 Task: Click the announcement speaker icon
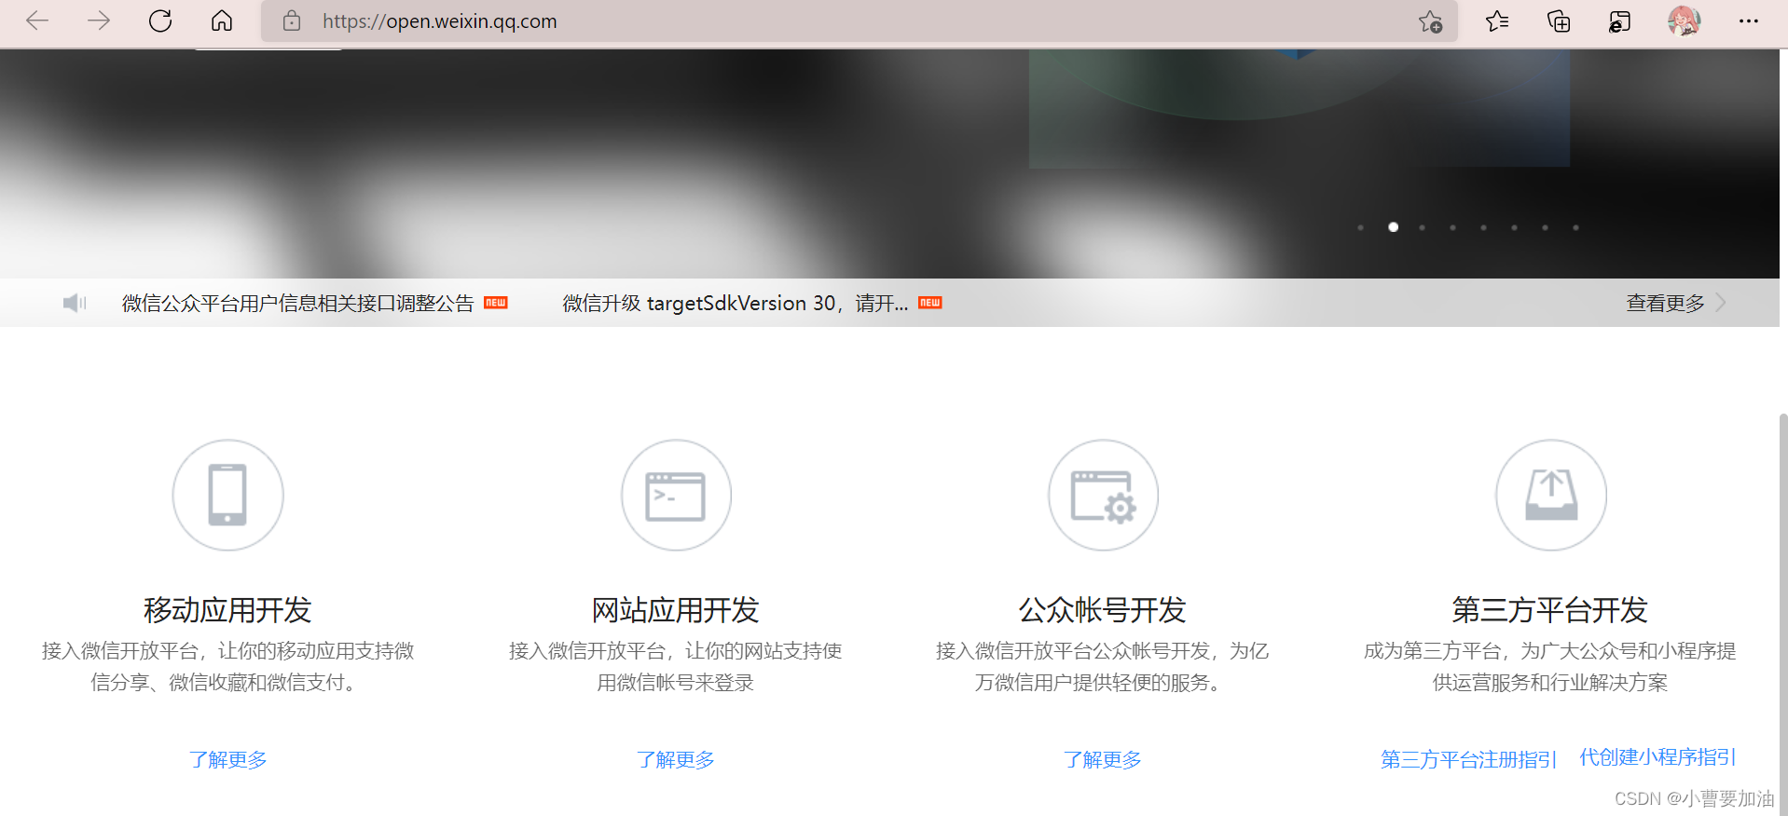pyautogui.click(x=75, y=303)
